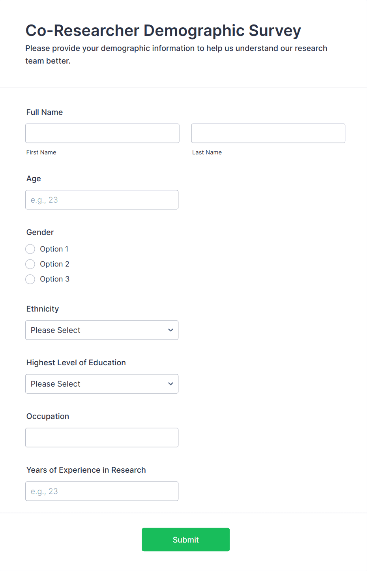This screenshot has height=571, width=367.
Task: Click the Gender field label
Action: 40,232
